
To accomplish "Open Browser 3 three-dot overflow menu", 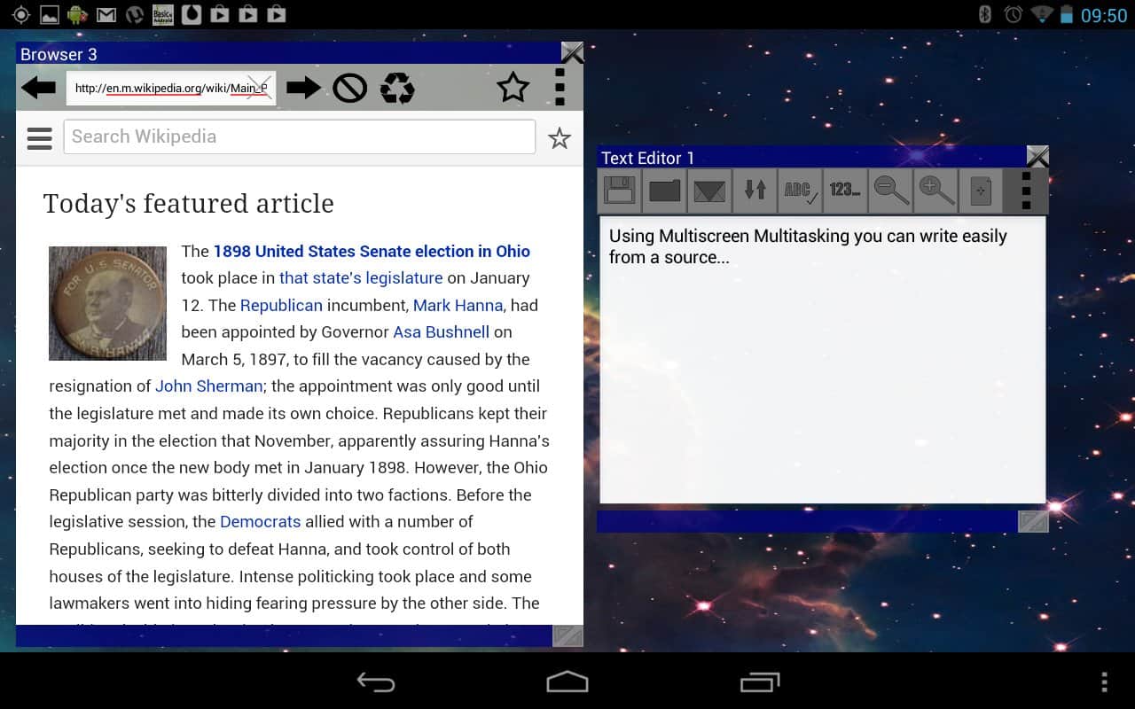I will tap(559, 88).
